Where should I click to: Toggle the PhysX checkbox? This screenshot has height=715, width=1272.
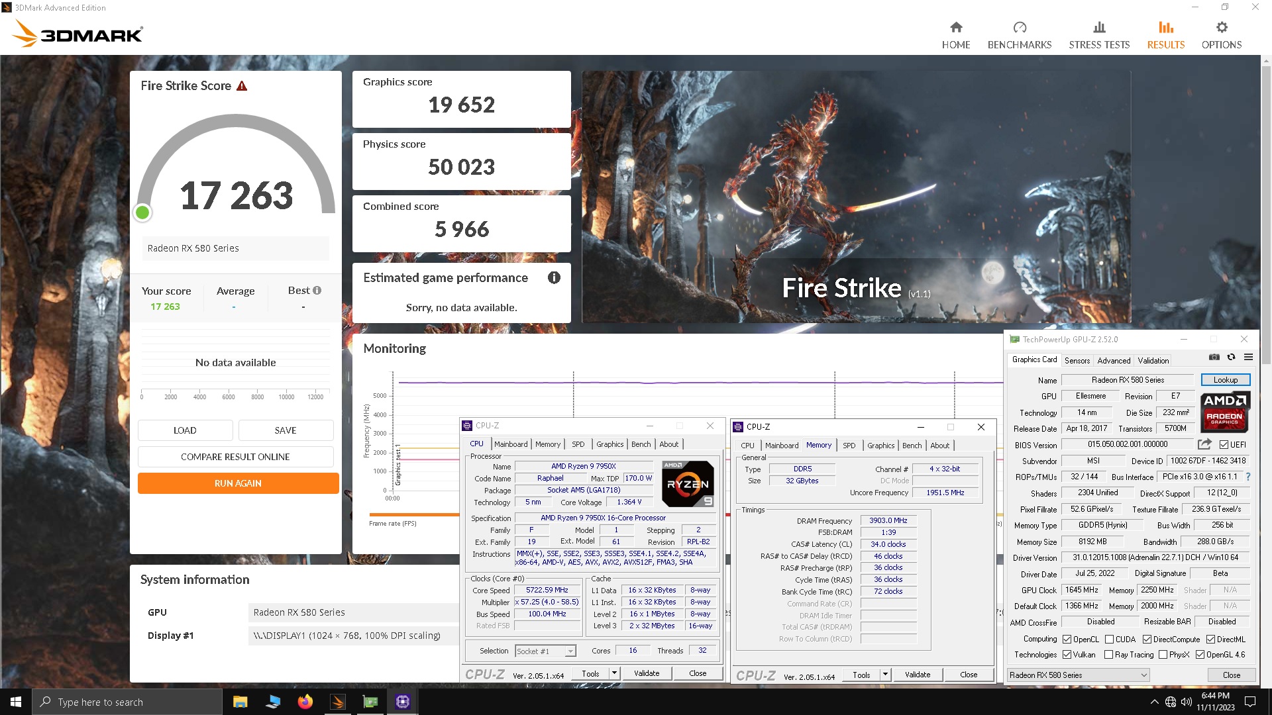(x=1163, y=655)
